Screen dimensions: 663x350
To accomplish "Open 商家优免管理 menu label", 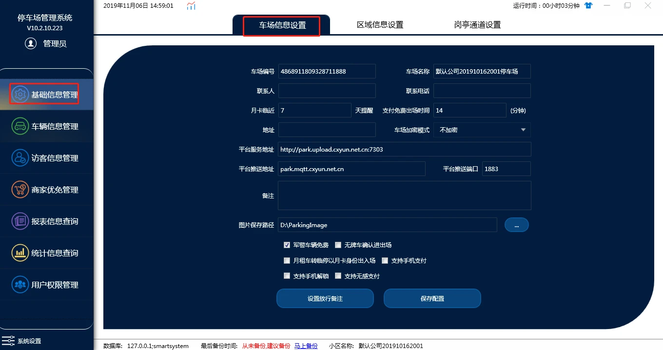I will tap(55, 190).
